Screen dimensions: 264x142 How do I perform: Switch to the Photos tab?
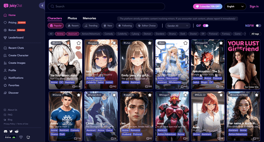[x=72, y=18]
